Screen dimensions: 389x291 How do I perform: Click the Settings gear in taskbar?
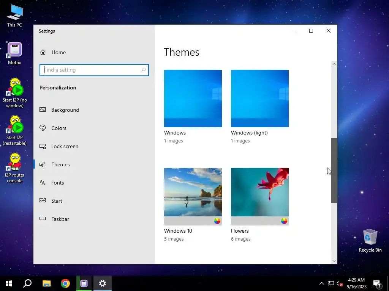coord(103,283)
